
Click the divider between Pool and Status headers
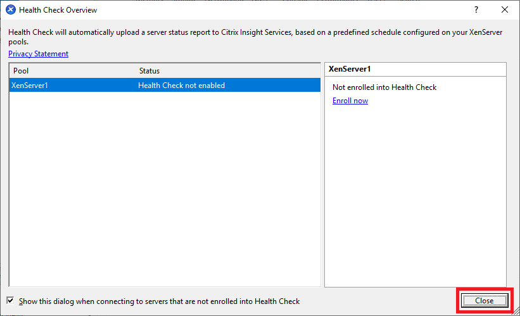click(136, 71)
